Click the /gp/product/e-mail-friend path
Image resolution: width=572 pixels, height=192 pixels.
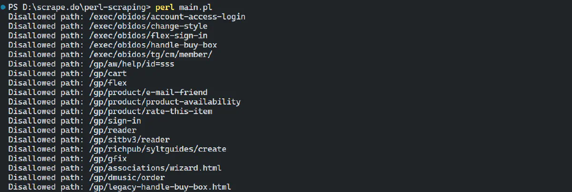tap(148, 92)
